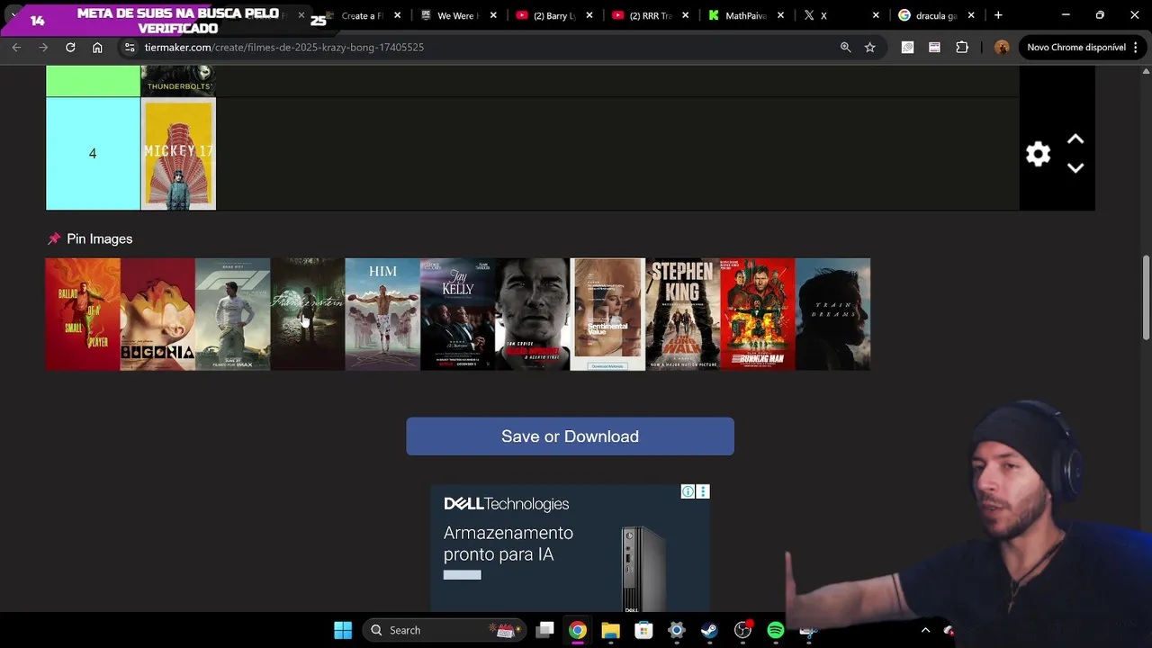Open the zoom magnifier in address bar

(845, 47)
